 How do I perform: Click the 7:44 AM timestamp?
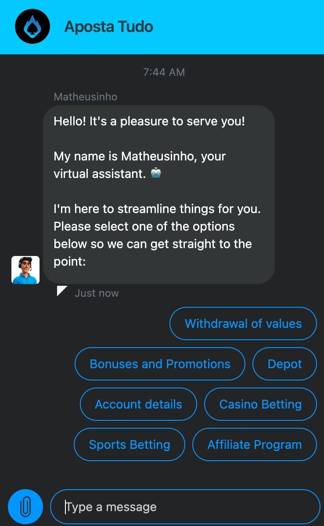[164, 72]
